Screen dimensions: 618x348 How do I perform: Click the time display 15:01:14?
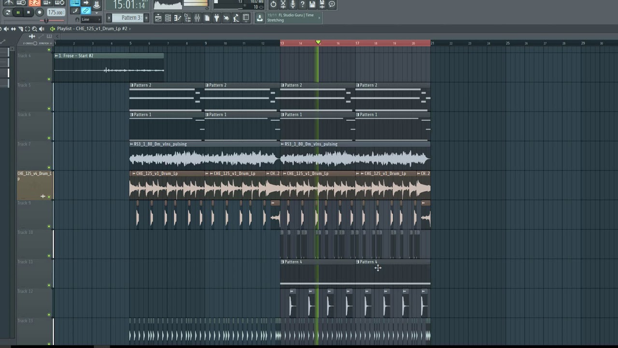point(128,5)
